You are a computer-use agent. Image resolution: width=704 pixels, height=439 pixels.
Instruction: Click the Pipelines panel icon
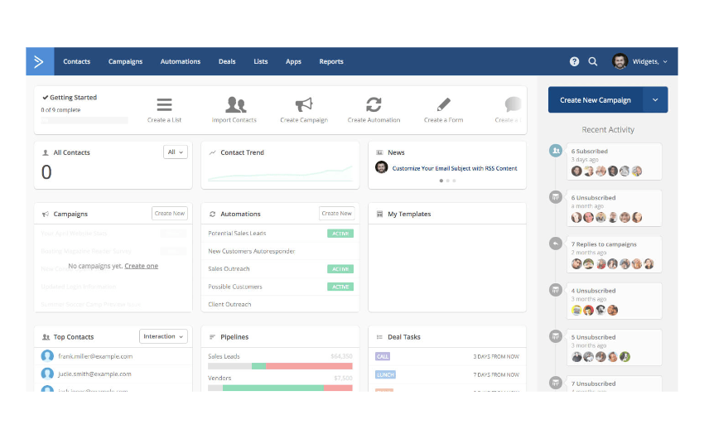coord(212,337)
